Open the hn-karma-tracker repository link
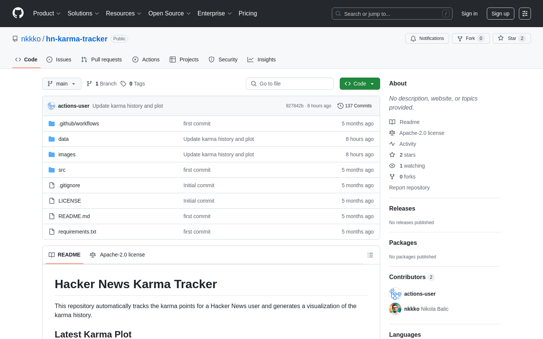The image size is (543, 339). coord(77,39)
